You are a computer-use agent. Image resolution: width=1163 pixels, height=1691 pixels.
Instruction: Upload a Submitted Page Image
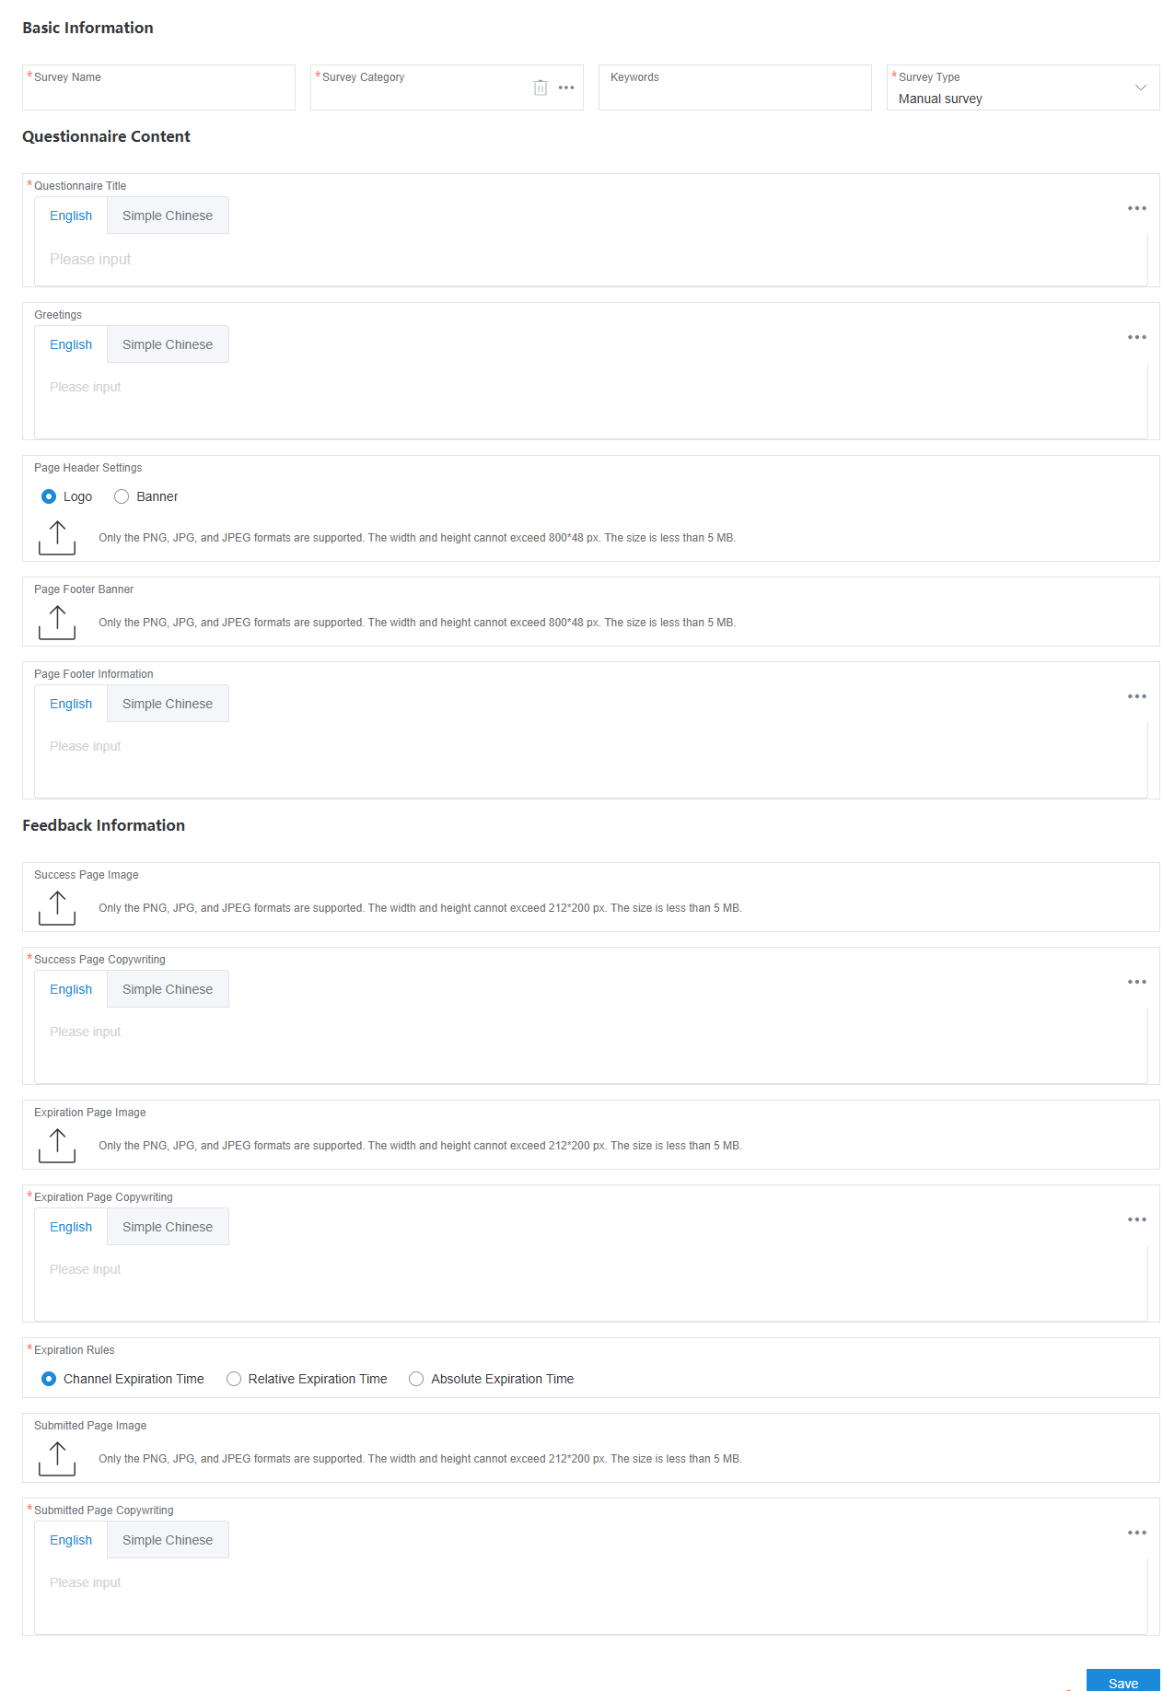click(57, 1459)
